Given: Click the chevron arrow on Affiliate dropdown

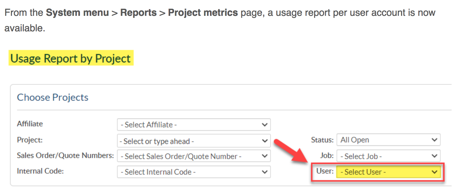Looking at the screenshot, I should coord(265,125).
